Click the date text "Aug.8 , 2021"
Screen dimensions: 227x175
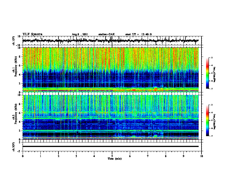click(x=80, y=34)
